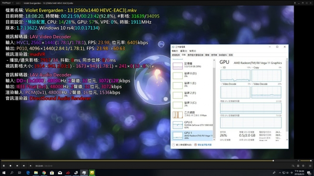Open the 檔案(F) menu in Task Manager
This screenshot has width=314, height=176.
click(x=175, y=51)
